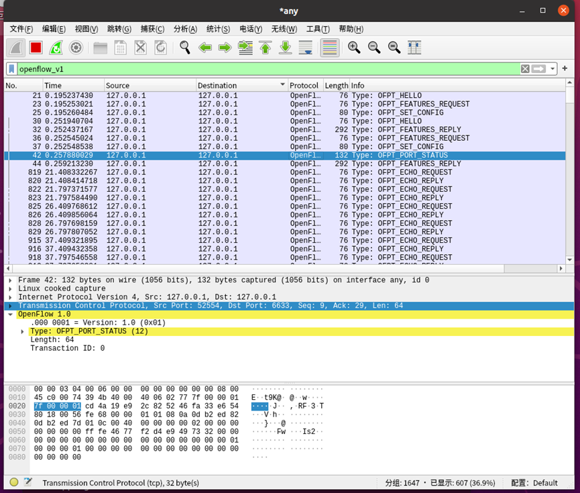Screen dimensions: 580x493
Task: Collapse the OpenFlow 1.0 tree section
Action: 10,314
